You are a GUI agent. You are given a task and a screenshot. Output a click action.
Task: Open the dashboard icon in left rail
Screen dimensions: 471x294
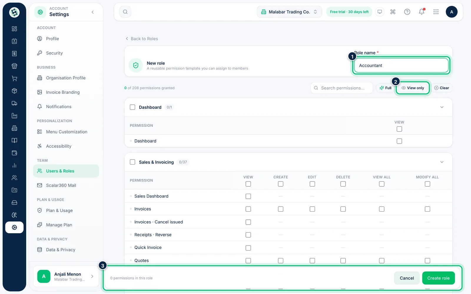point(14,29)
